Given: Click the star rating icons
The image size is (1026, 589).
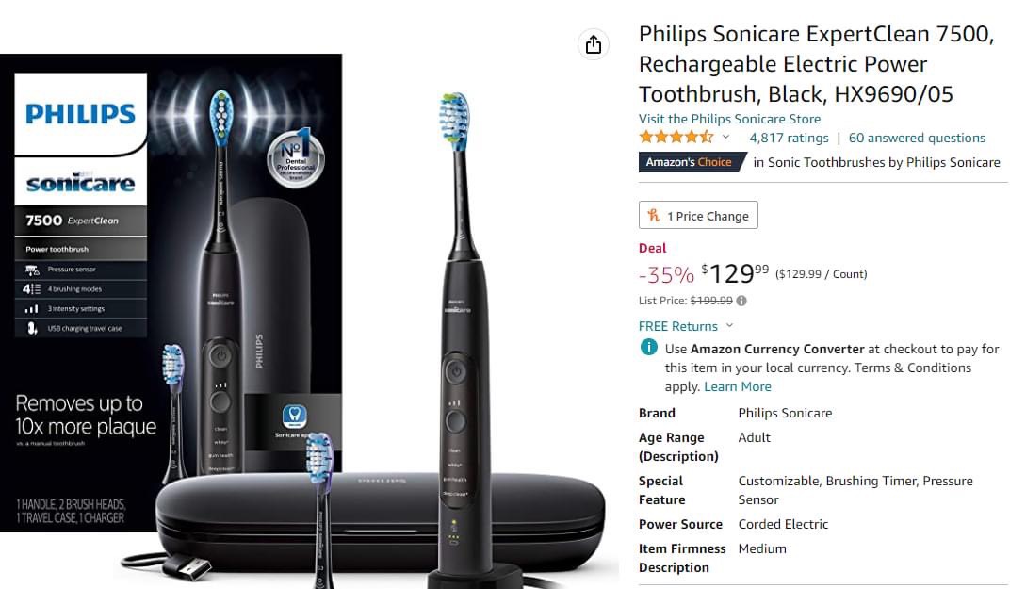Looking at the screenshot, I should (x=676, y=138).
